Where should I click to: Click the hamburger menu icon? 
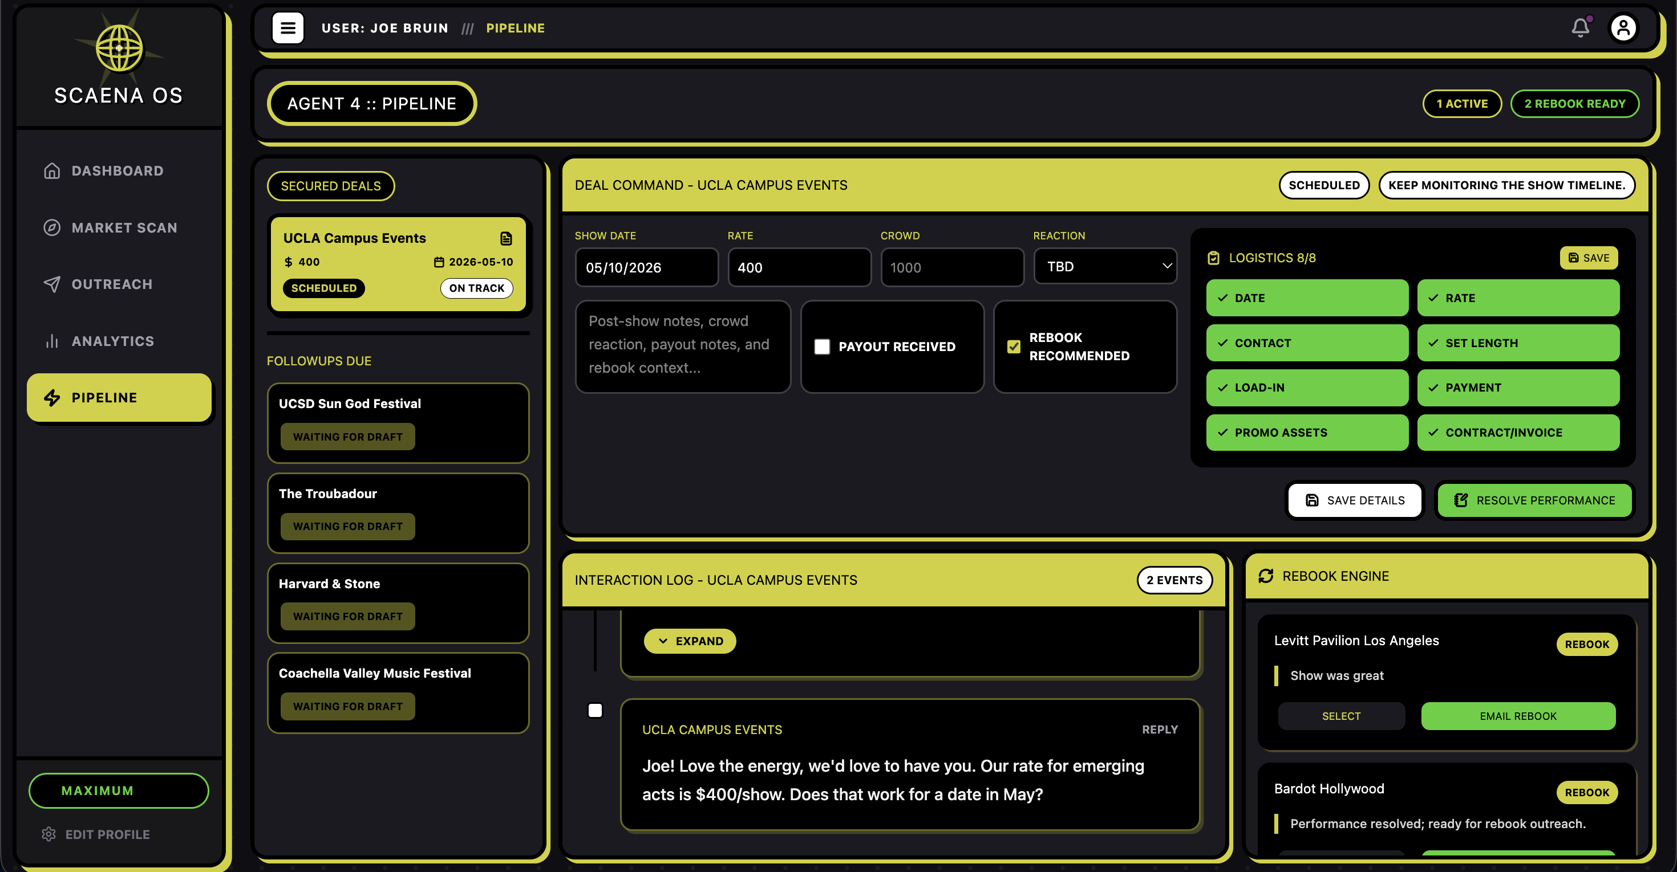pos(287,28)
